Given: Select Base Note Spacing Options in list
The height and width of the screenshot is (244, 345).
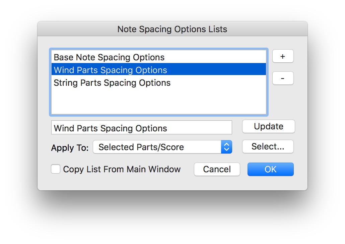Looking at the screenshot, I should [109, 57].
